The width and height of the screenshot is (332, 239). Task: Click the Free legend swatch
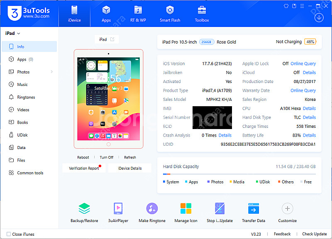pyautogui.click(x=301, y=182)
